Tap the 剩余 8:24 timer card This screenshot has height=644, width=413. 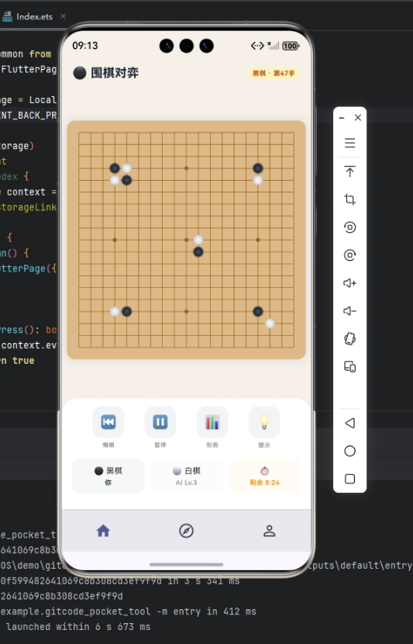coord(264,476)
